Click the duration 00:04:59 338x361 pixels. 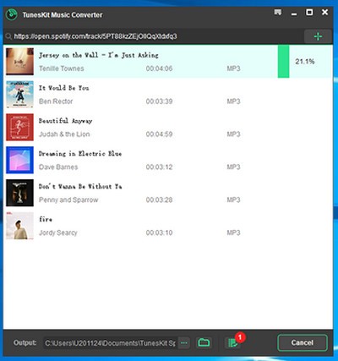(x=159, y=134)
